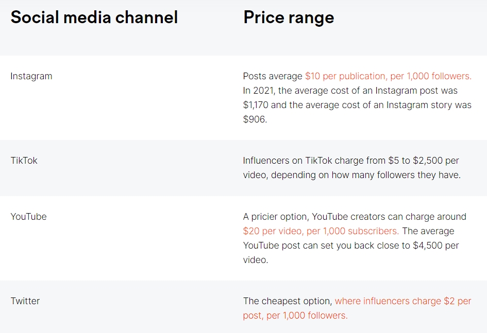Select the TikTok row label
The image size is (487, 333).
pos(24,161)
